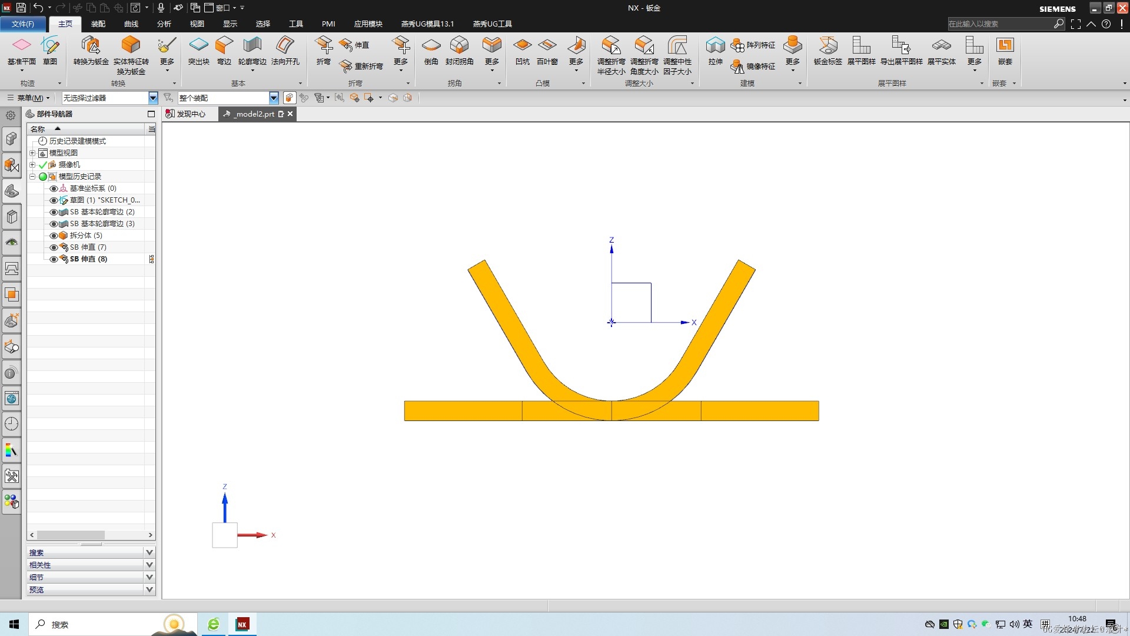Select the 基准平面 datum plane tool

click(22, 51)
